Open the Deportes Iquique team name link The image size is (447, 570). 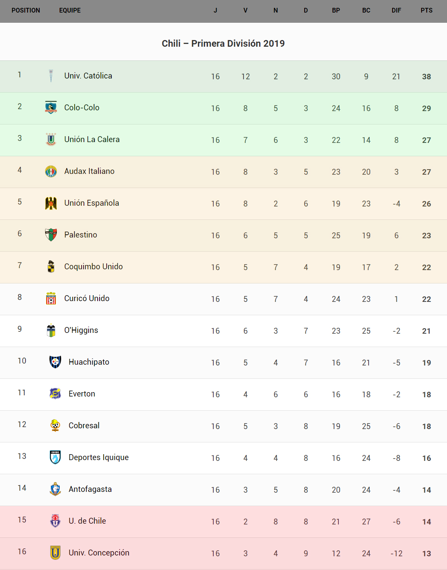click(98, 457)
